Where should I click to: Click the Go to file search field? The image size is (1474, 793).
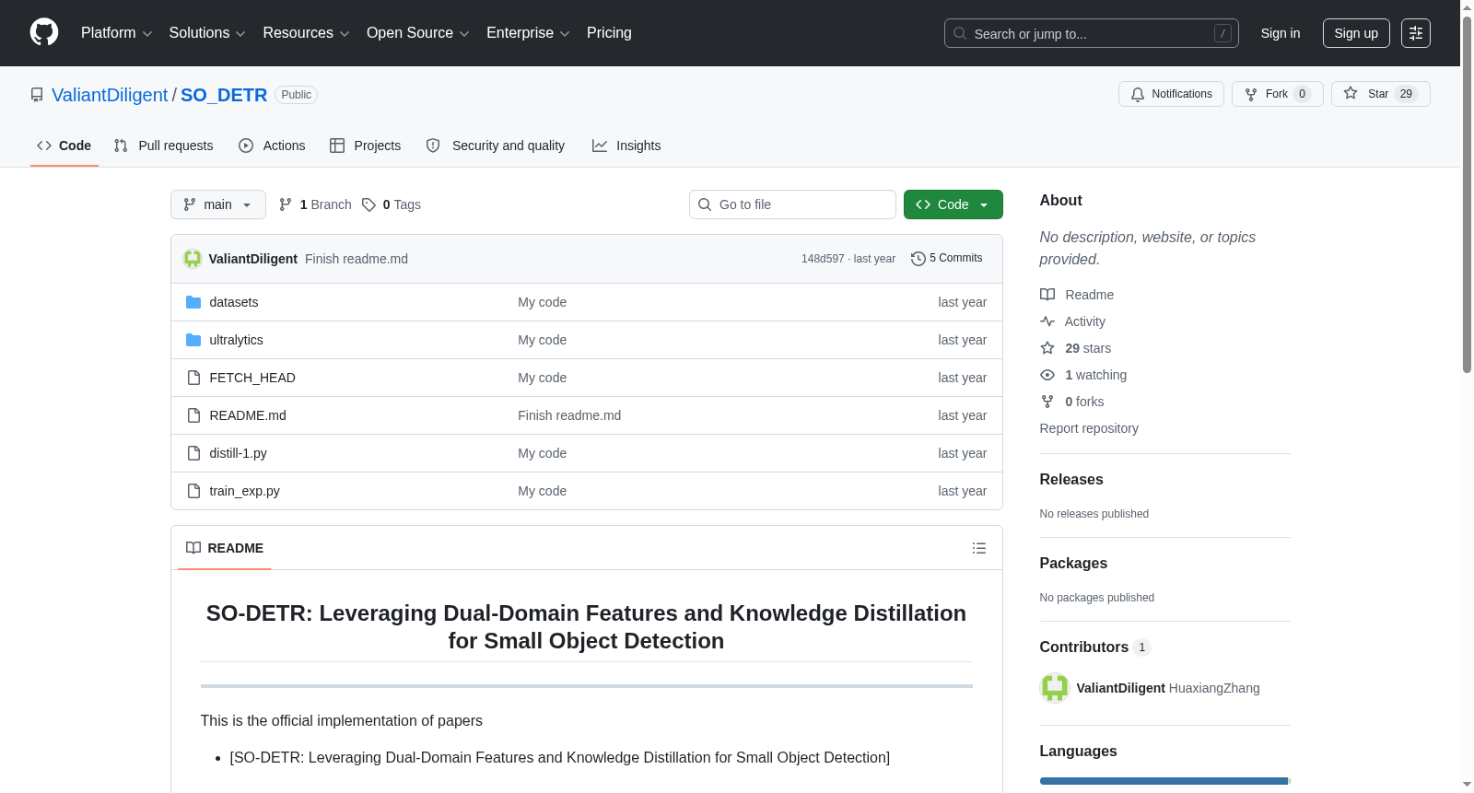pos(792,204)
